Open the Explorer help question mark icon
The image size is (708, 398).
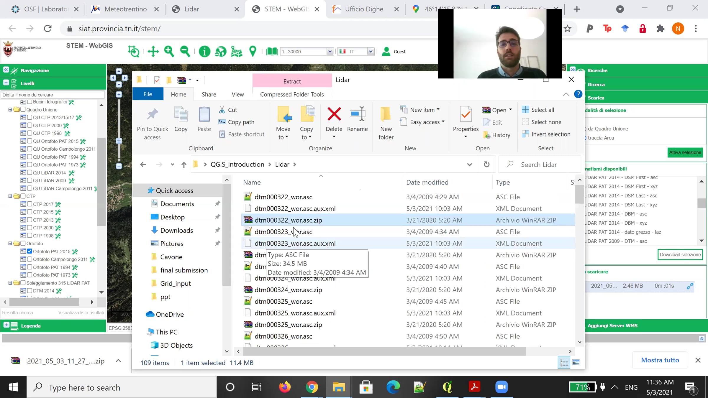578,94
